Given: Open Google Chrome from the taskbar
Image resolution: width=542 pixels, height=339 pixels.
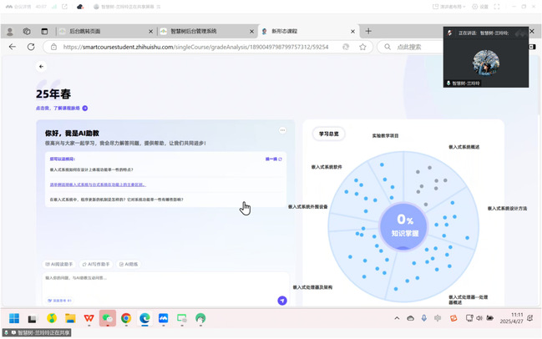Looking at the screenshot, I should click(x=125, y=318).
